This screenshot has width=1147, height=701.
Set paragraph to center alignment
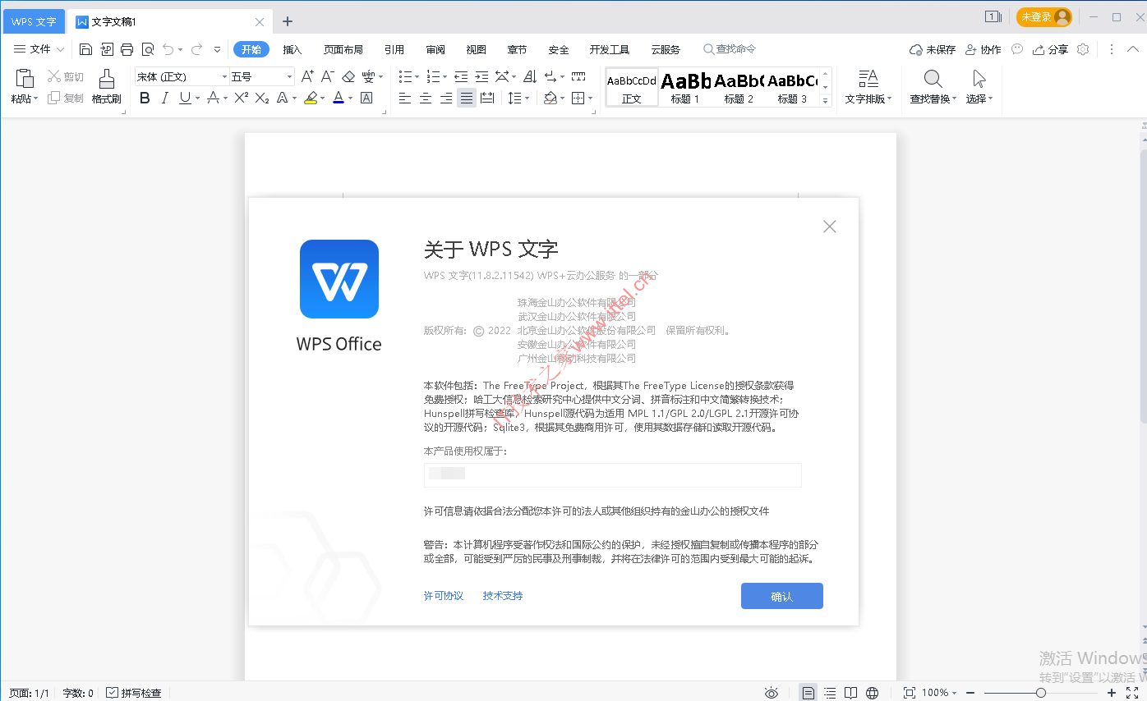pyautogui.click(x=426, y=98)
